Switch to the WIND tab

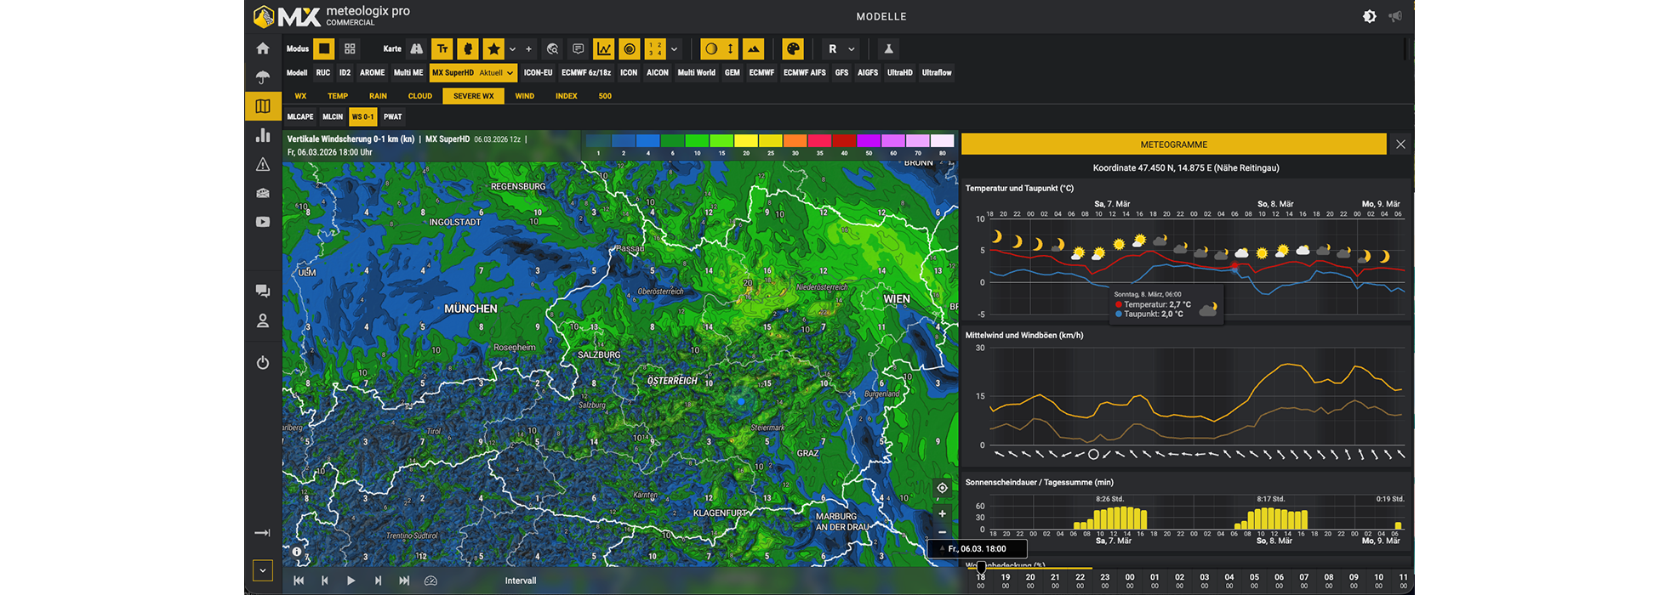524,96
